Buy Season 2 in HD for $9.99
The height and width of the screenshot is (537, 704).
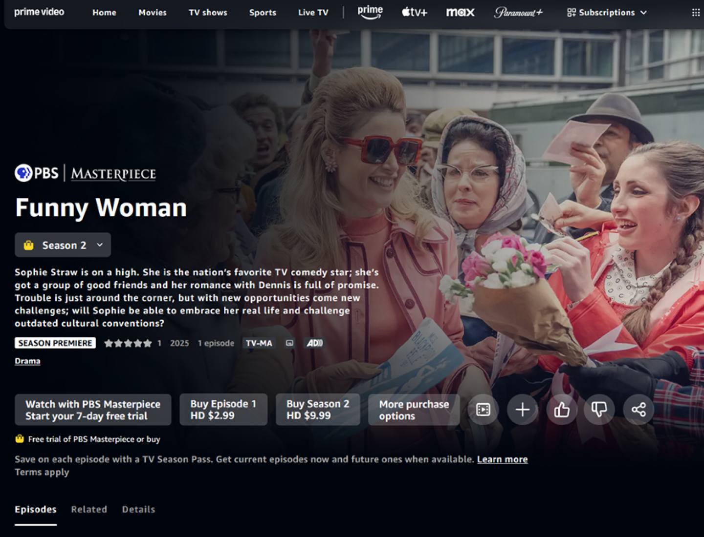[318, 410]
